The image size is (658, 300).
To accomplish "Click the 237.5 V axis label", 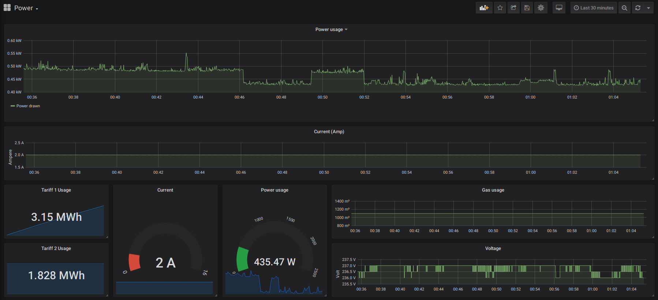I will 349,259.
